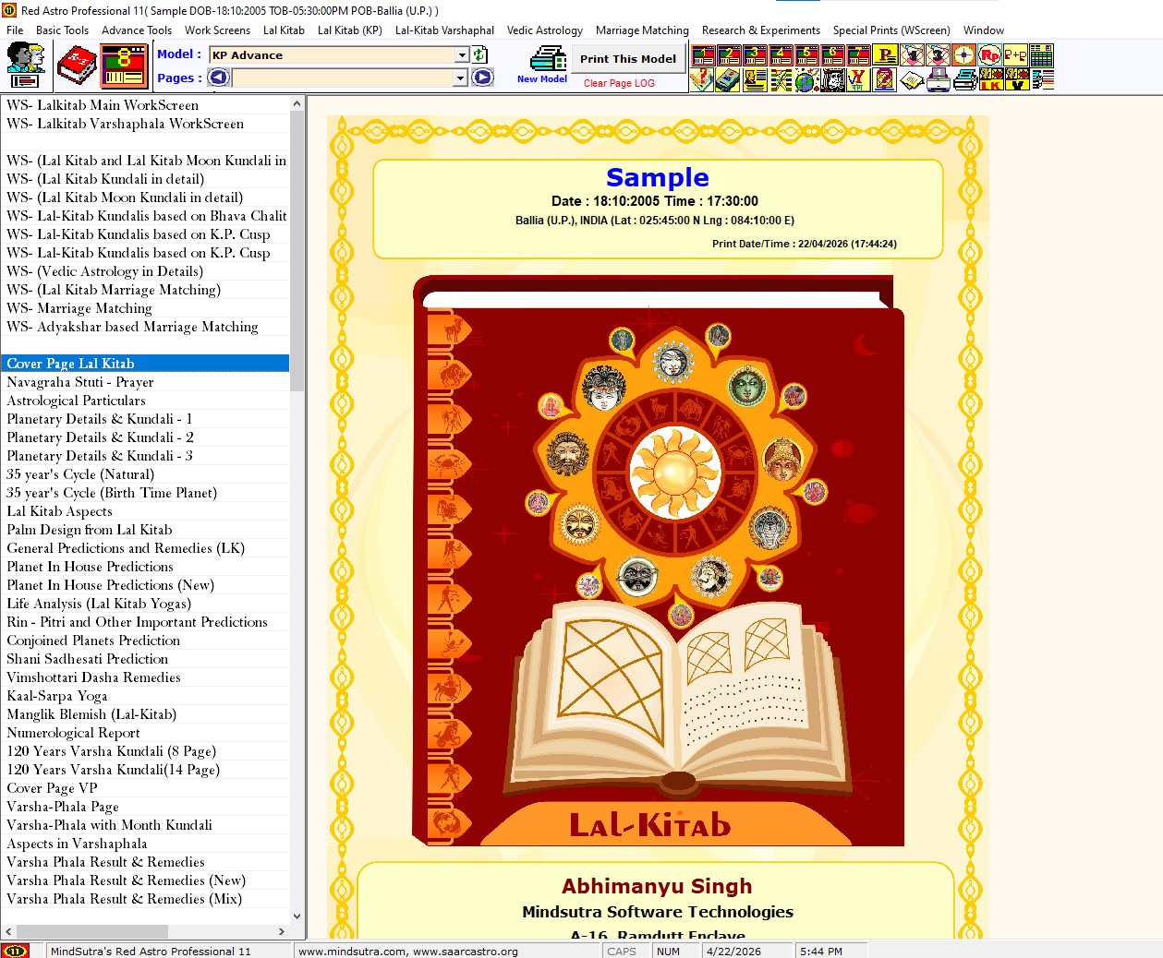Open the Lal-Kitab Varshaphal menu
The width and height of the screenshot is (1163, 958).
pyautogui.click(x=444, y=30)
